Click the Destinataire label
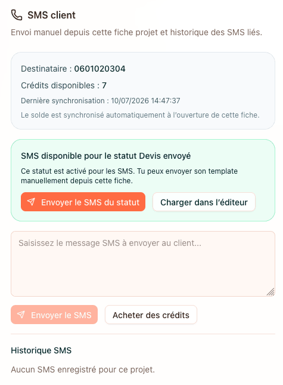 coord(44,69)
